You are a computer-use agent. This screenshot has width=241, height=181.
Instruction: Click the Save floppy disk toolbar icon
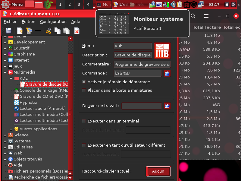tap(8, 31)
